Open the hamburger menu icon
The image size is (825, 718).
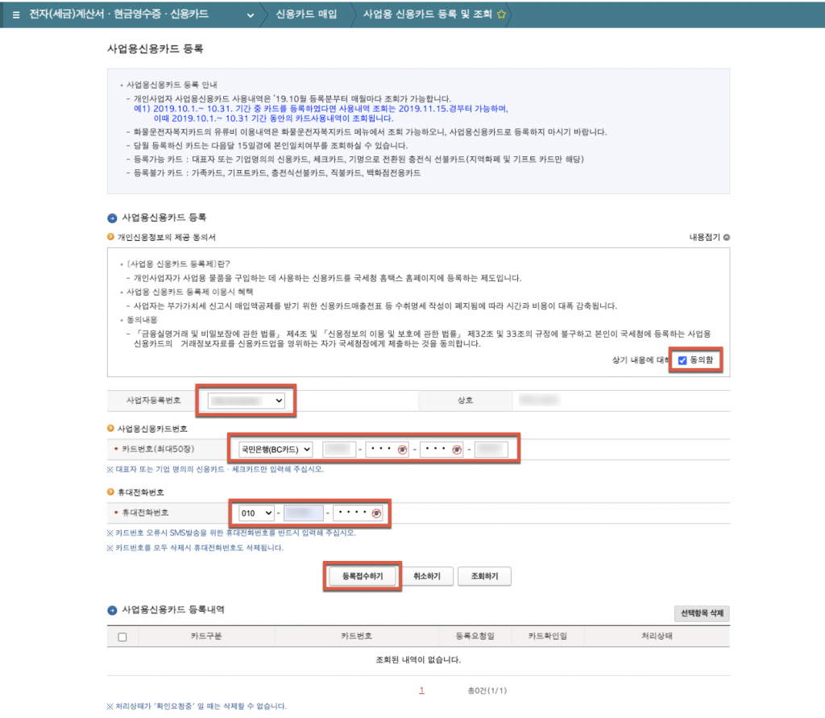[16, 15]
